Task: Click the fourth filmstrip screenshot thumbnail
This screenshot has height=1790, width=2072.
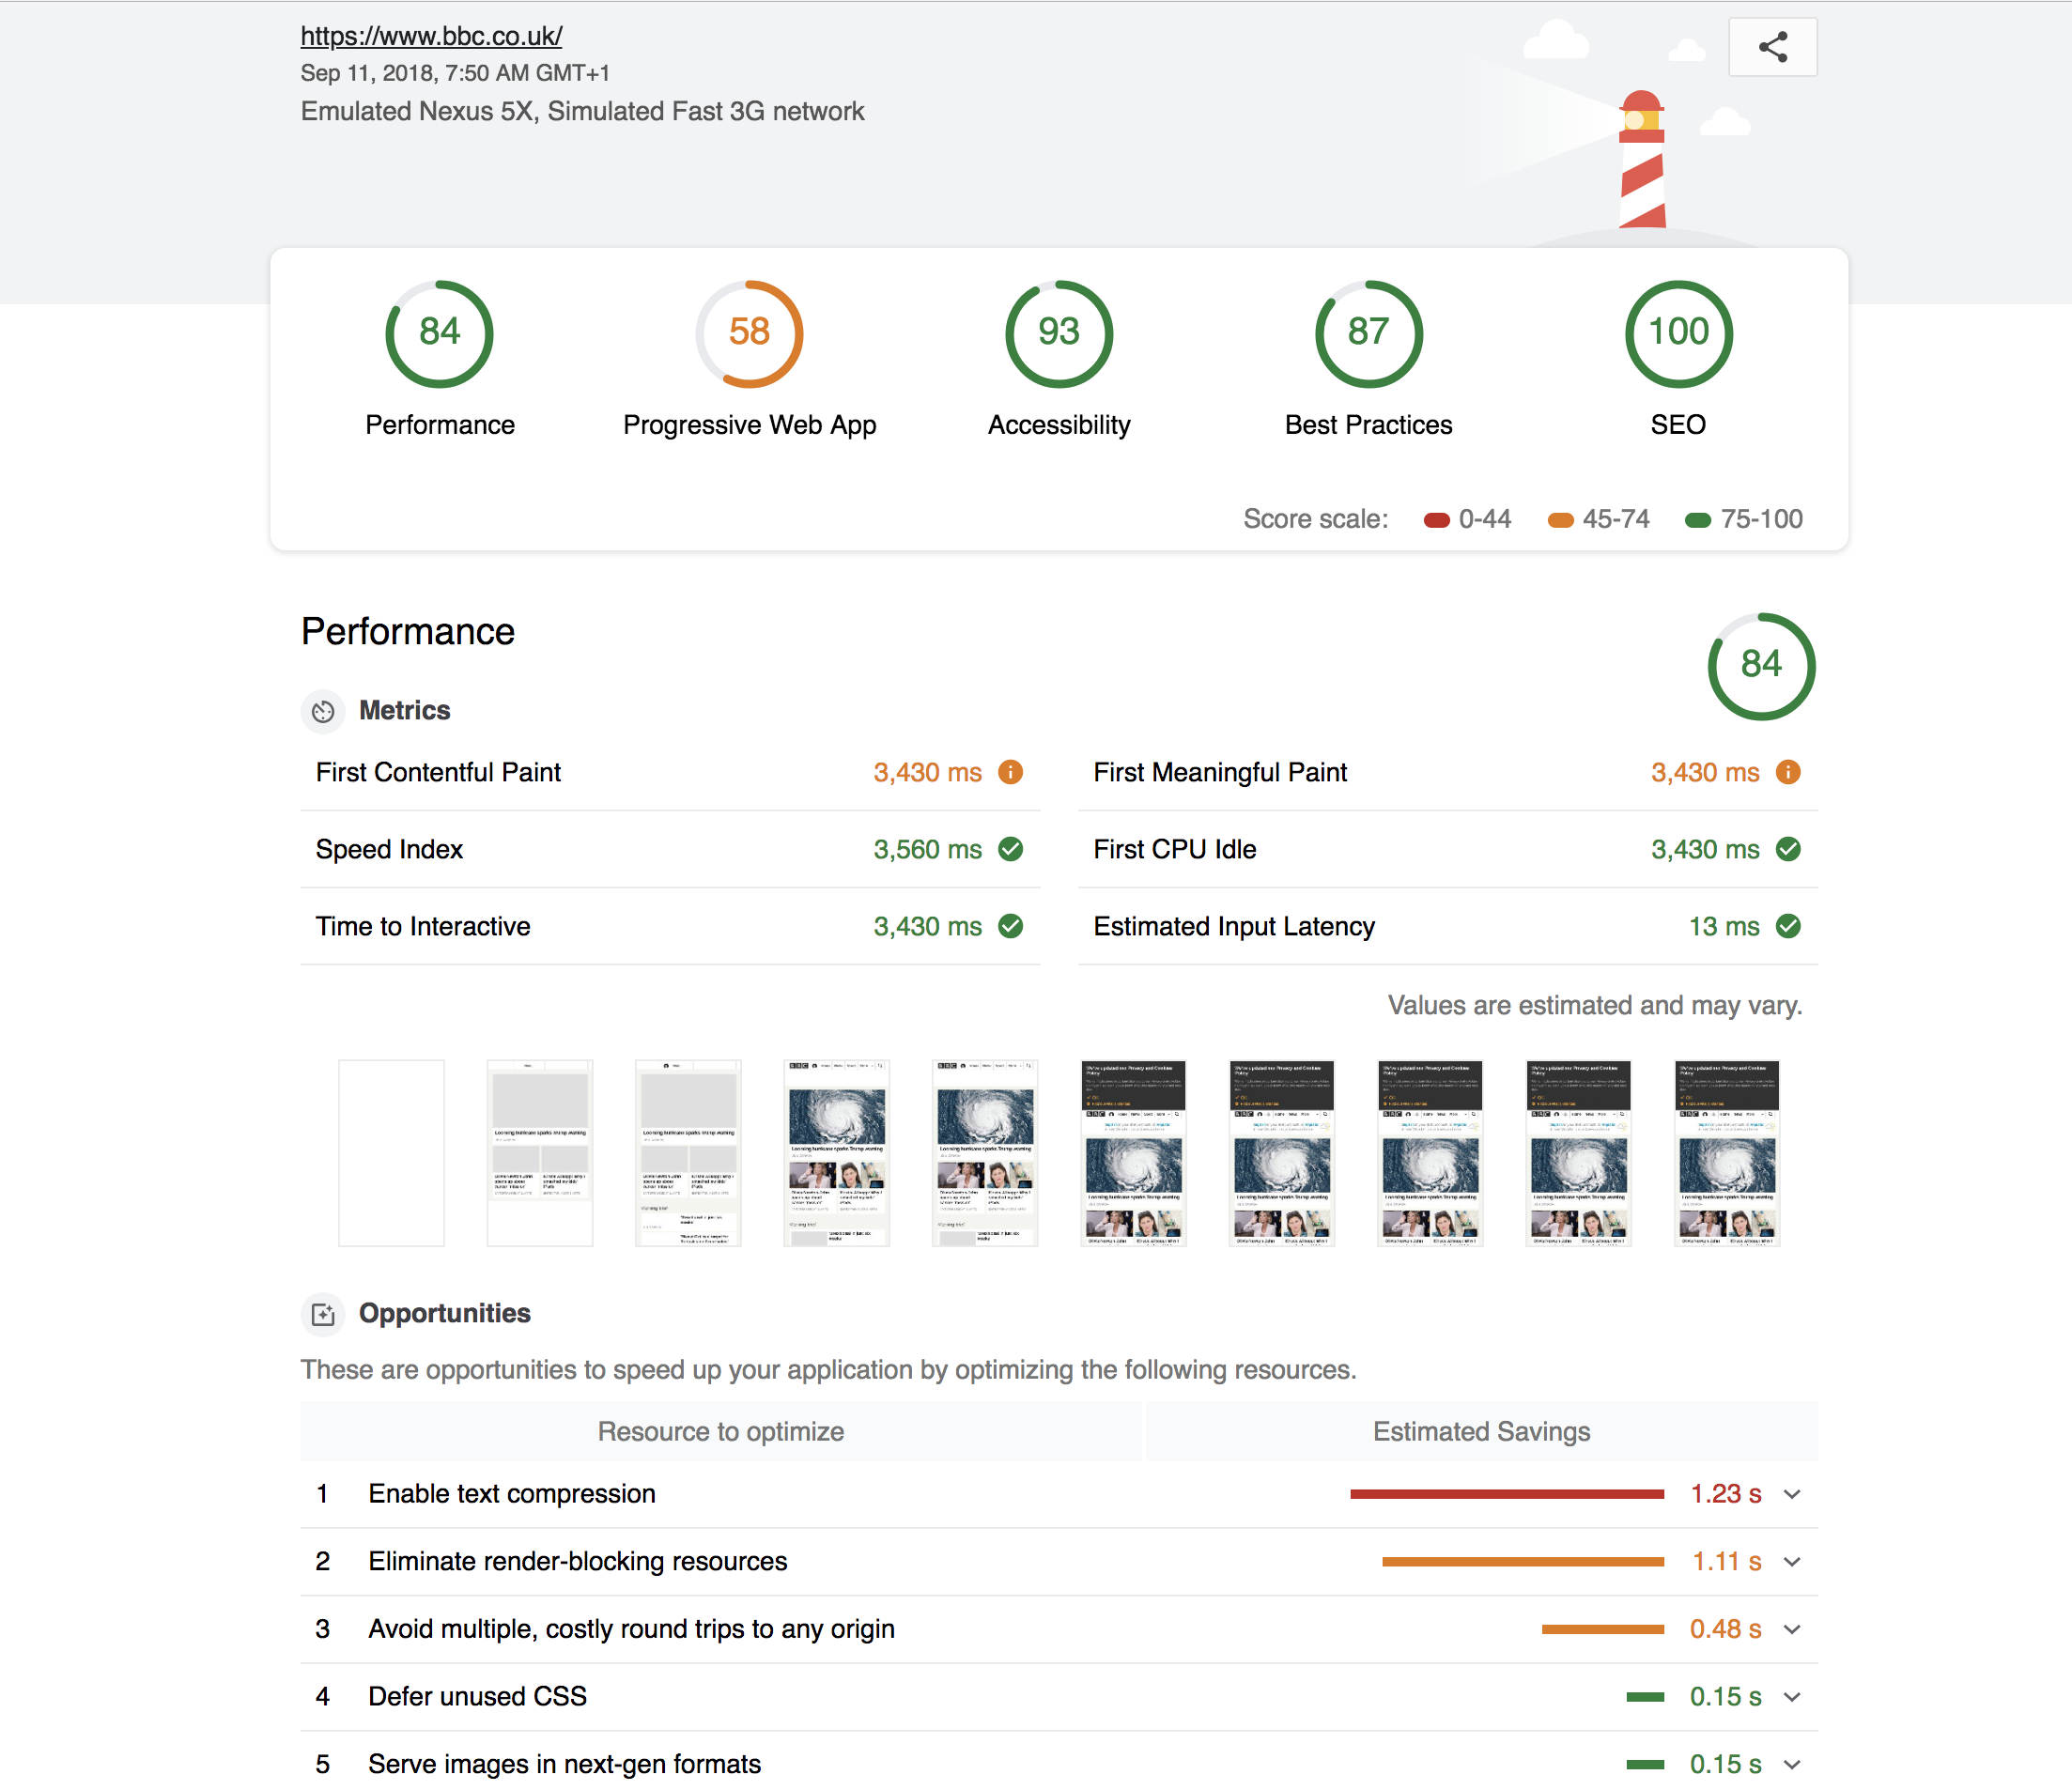Action: [x=836, y=1153]
